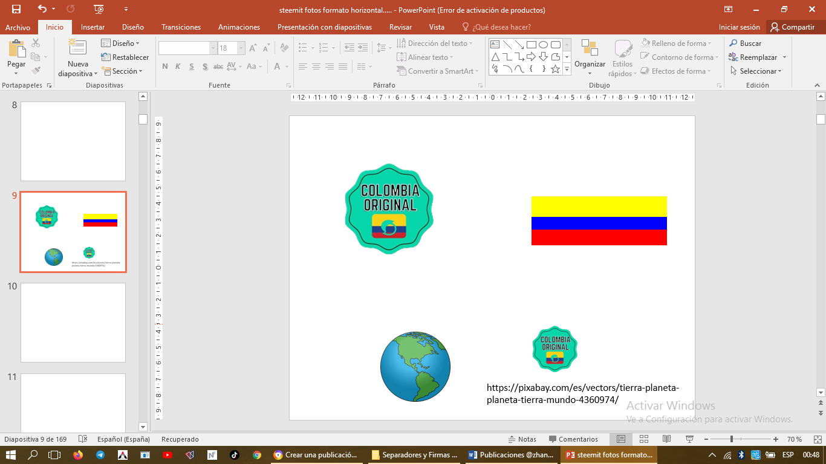Screen dimensions: 826x464
Task: Click the Español (España) language indicator
Action: (x=123, y=439)
